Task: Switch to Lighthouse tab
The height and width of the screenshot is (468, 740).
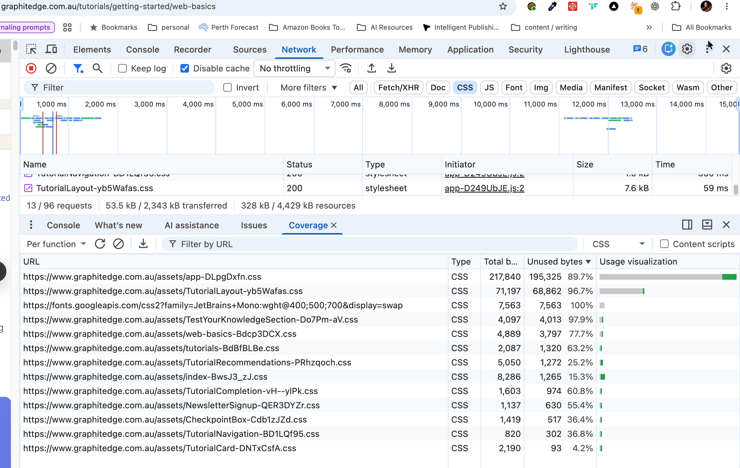Action: click(587, 49)
